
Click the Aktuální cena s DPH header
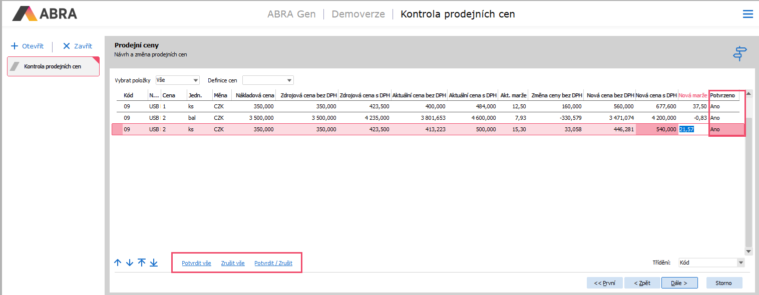[x=473, y=95]
